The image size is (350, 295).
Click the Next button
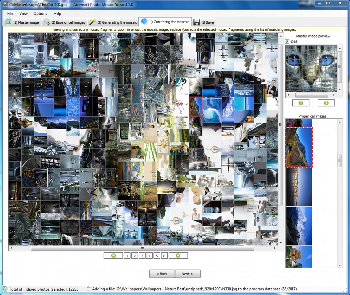tap(188, 274)
